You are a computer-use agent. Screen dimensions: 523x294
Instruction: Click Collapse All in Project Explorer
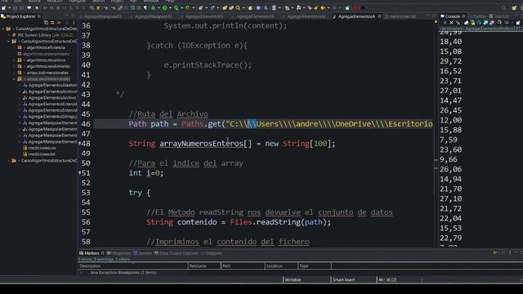tap(46, 23)
